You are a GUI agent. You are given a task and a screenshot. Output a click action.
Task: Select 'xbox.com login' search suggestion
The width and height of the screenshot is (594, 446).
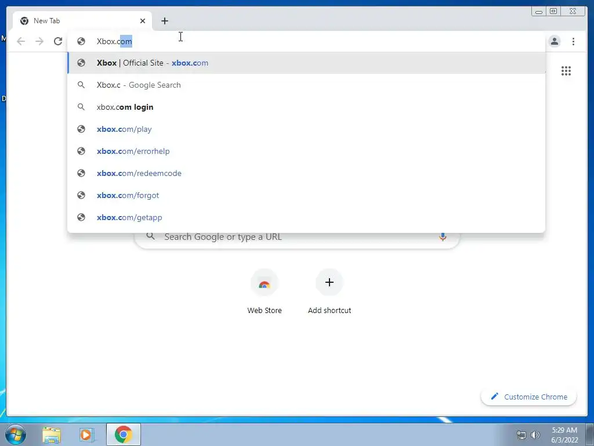[x=306, y=107]
